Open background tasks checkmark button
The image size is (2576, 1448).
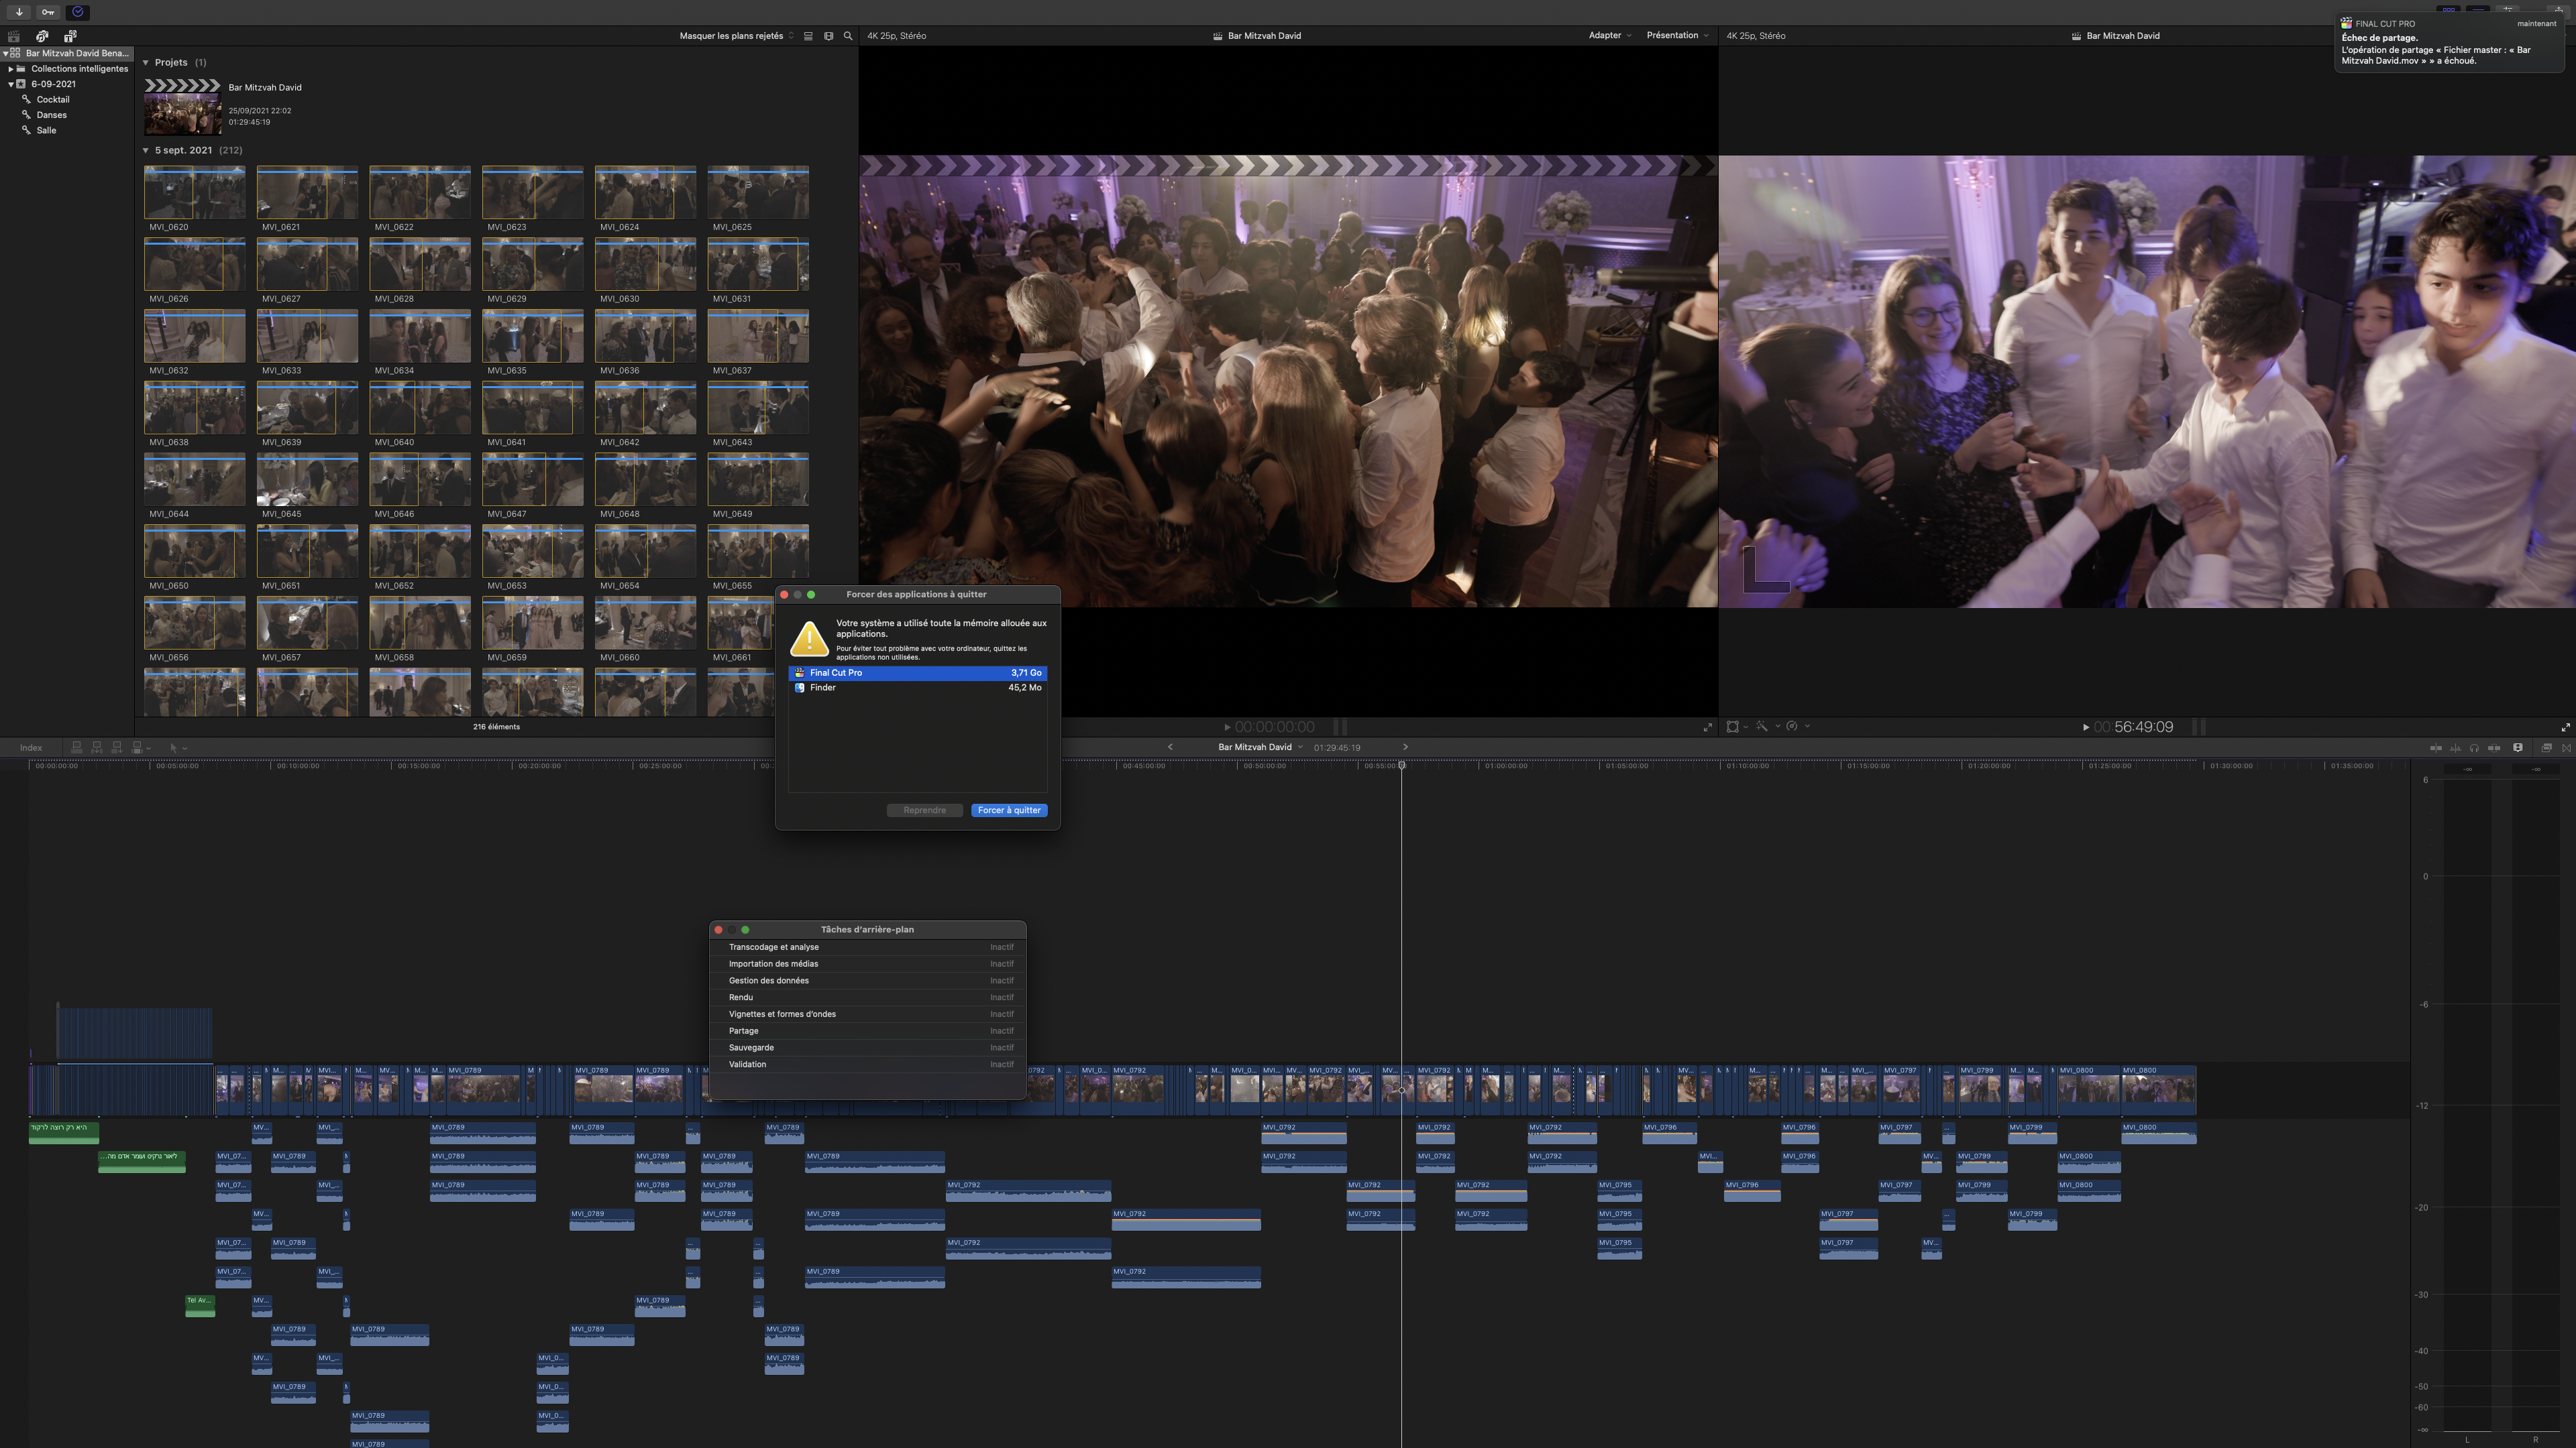78,12
